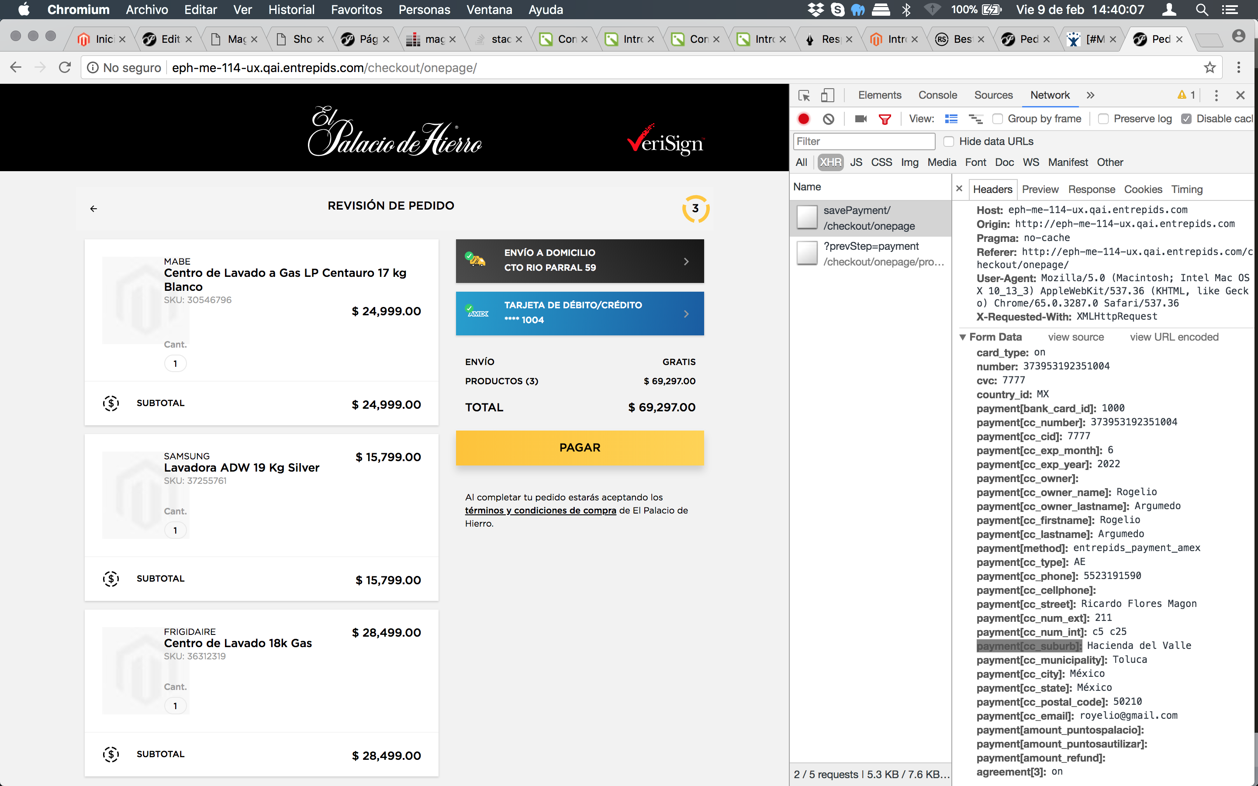
Task: Collapse the Form Data section triangle
Action: 963,338
